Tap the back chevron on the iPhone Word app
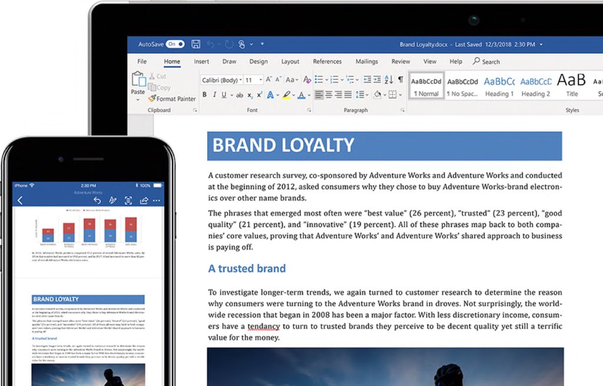 pyautogui.click(x=20, y=200)
